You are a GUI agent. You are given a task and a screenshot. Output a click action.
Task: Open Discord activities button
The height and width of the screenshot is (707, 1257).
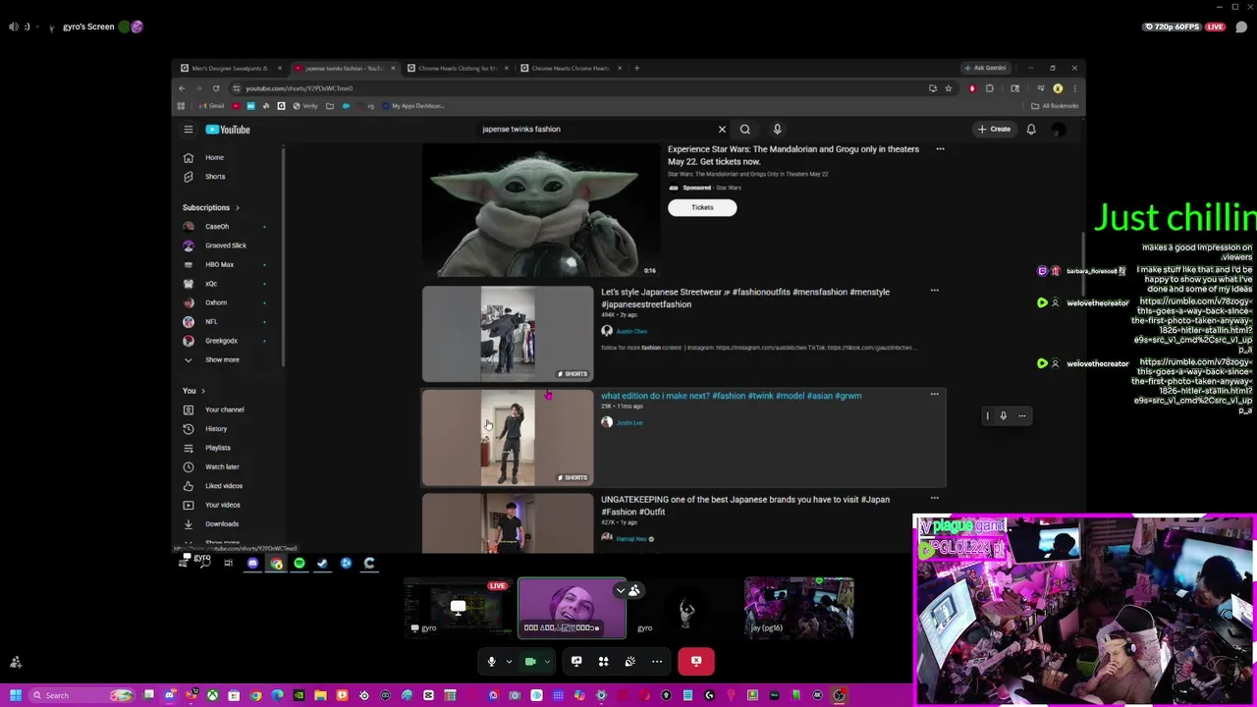click(x=603, y=661)
